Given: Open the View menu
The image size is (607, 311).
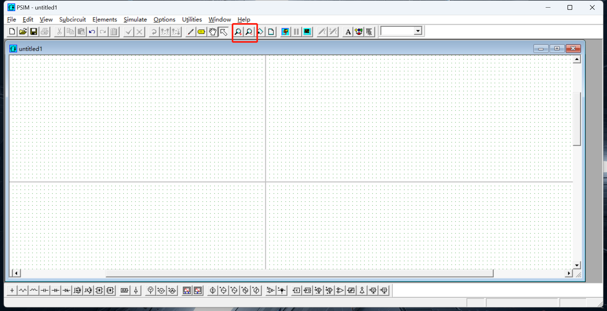Looking at the screenshot, I should [46, 20].
